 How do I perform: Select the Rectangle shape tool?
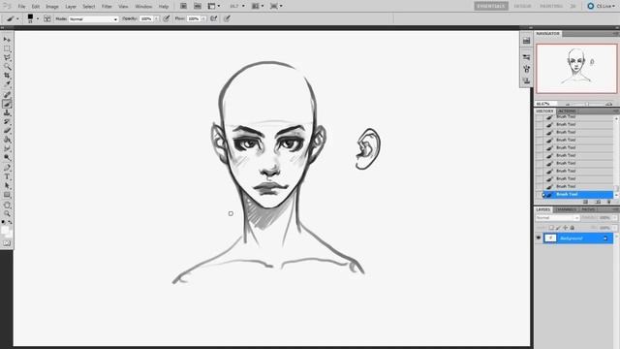7,195
